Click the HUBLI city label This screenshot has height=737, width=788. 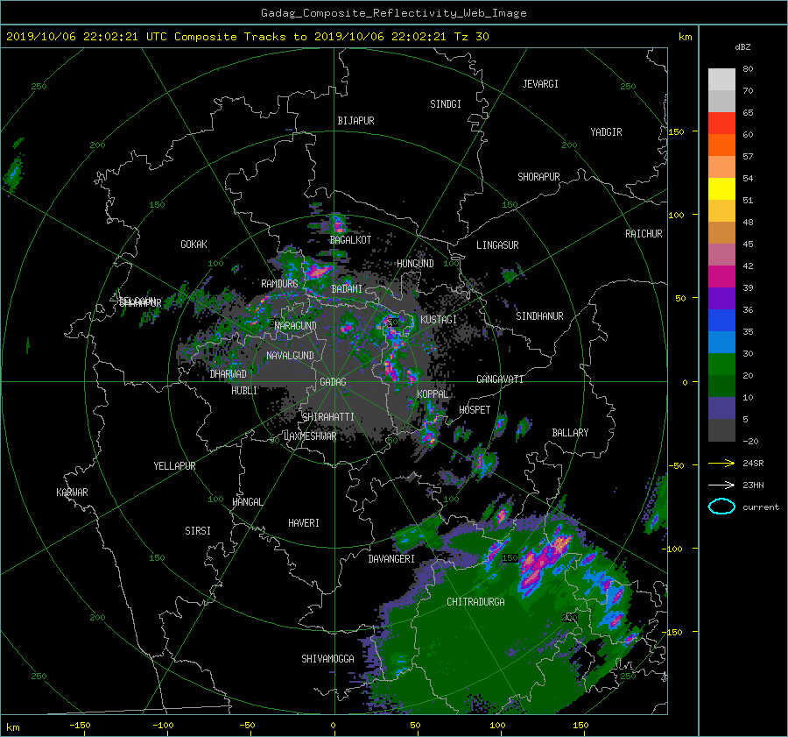pyautogui.click(x=244, y=391)
